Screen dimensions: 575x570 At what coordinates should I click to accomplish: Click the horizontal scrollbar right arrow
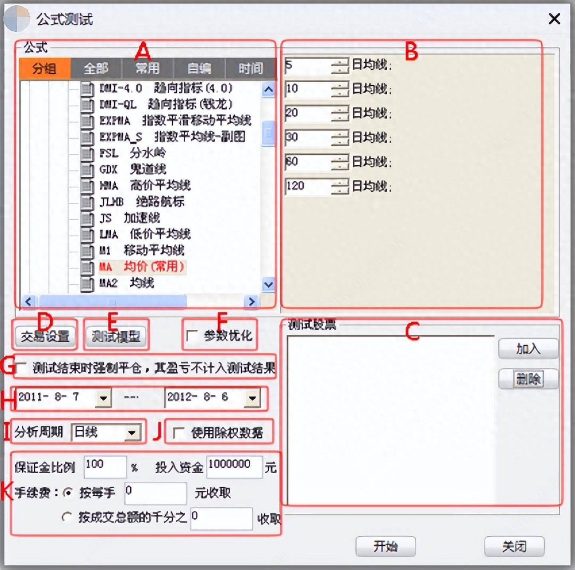click(x=251, y=302)
